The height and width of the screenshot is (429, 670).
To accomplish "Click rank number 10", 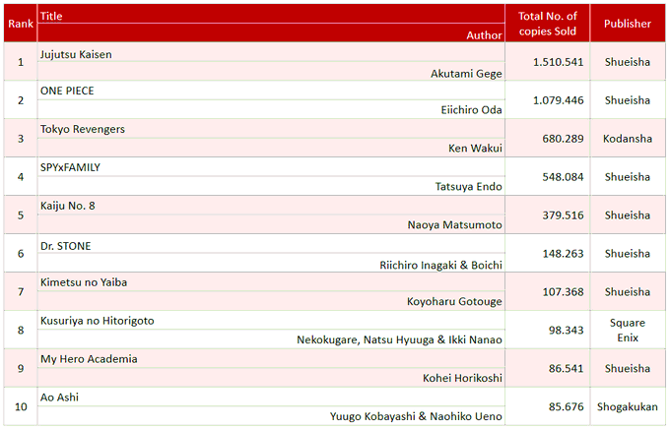I will point(21,406).
